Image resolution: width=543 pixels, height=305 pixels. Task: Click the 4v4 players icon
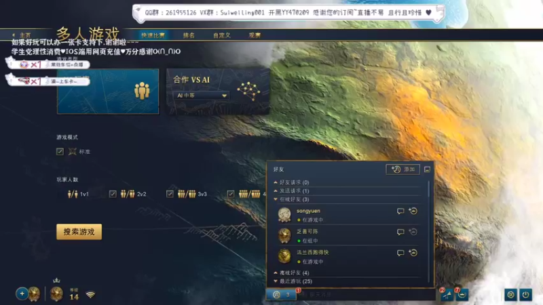[249, 194]
